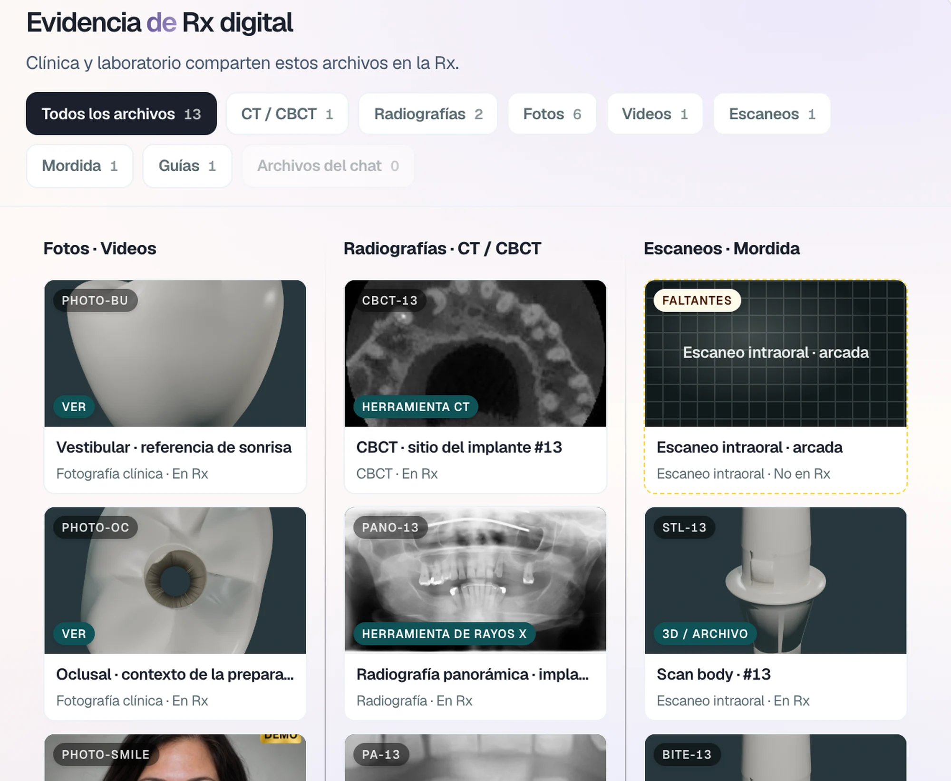The width and height of the screenshot is (951, 781).
Task: Open the PHOTO-OC occlusal photo thumbnail
Action: point(175,580)
